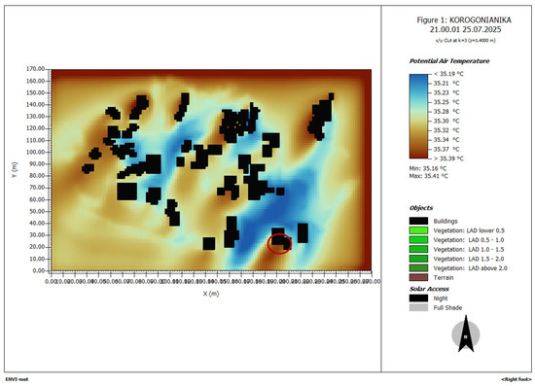Click the Night solar access swatch
This screenshot has width=535, height=386.
pyautogui.click(x=418, y=298)
